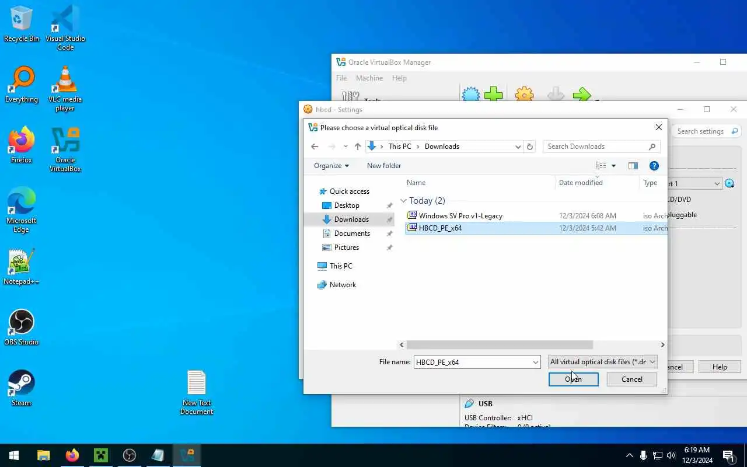The image size is (747, 467).
Task: Click the optical disk chooser icon in Settings
Action: (x=729, y=184)
